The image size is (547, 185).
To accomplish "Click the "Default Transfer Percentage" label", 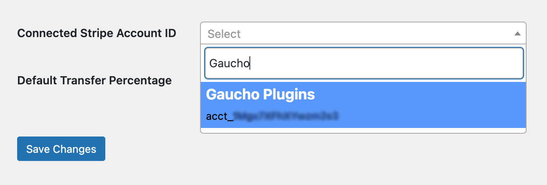I will (x=94, y=80).
